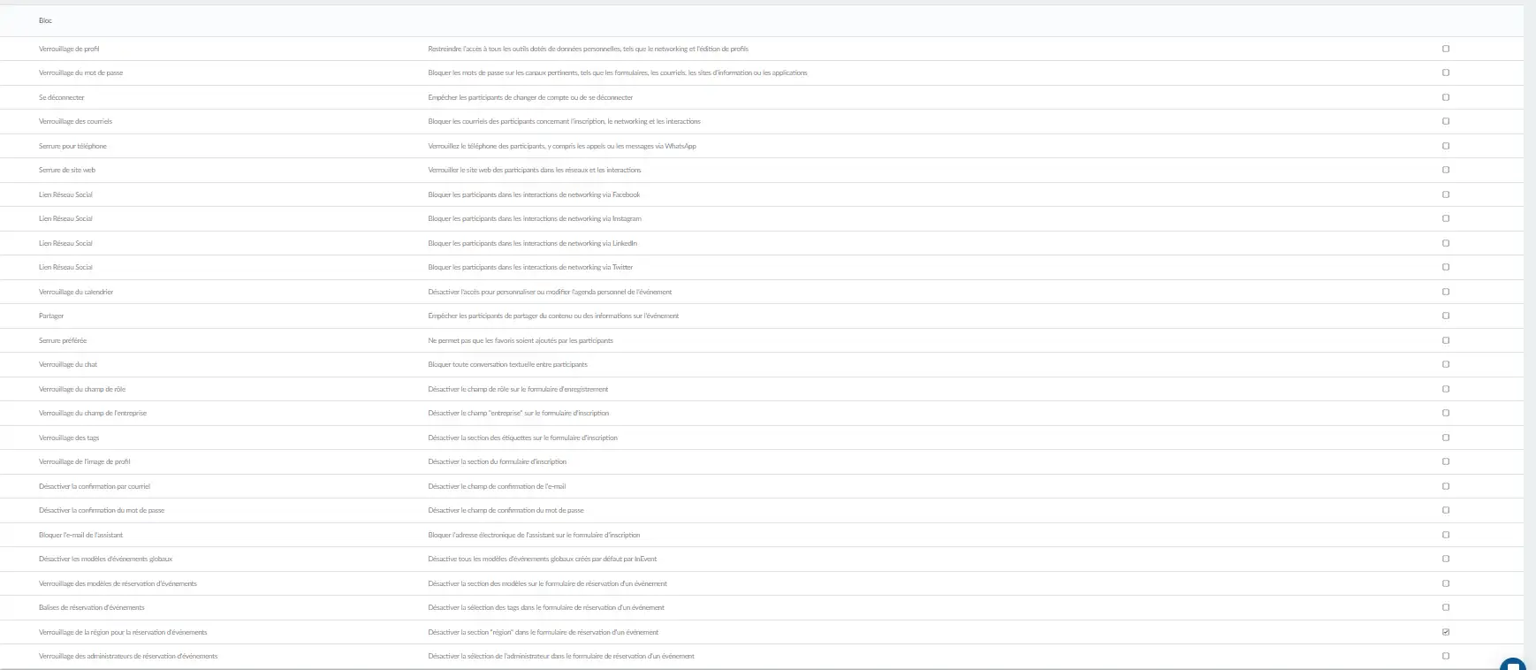This screenshot has width=1536, height=670.
Task: Tick the LinkedIn Lien Réseau Social checkbox
Action: [1446, 243]
